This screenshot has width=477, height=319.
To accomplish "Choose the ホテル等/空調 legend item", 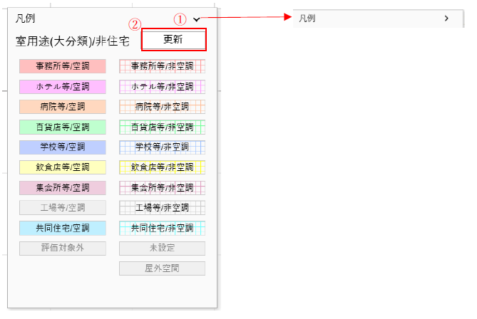I will pos(63,87).
